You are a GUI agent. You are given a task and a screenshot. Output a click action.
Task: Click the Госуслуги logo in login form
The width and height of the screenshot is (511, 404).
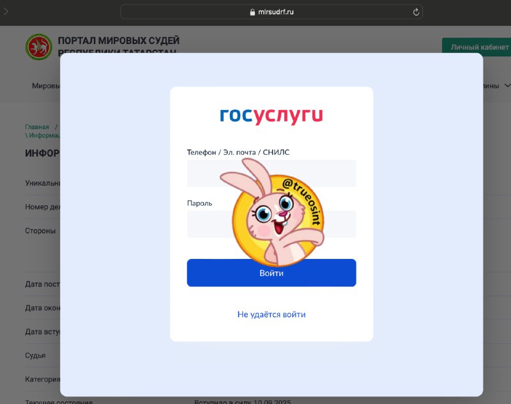pos(271,116)
